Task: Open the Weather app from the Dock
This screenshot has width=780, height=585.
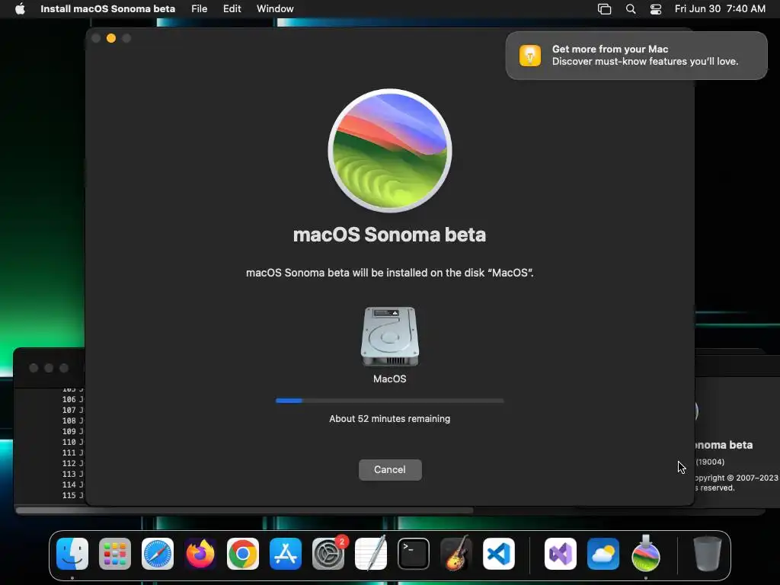Action: tap(603, 554)
